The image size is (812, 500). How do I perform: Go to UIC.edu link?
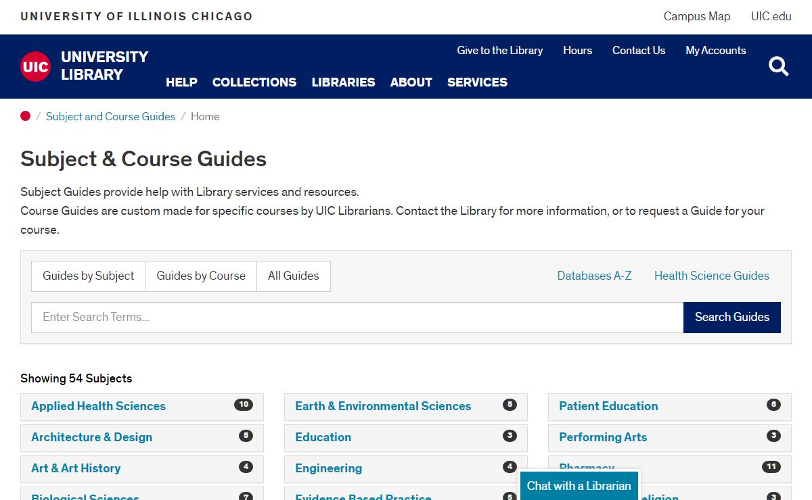point(771,16)
